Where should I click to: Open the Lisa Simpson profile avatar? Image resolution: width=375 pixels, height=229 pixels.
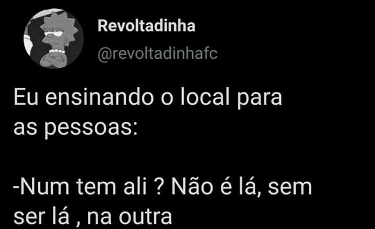54,39
